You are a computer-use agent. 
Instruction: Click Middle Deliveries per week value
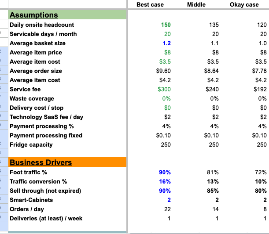[x=217, y=219]
